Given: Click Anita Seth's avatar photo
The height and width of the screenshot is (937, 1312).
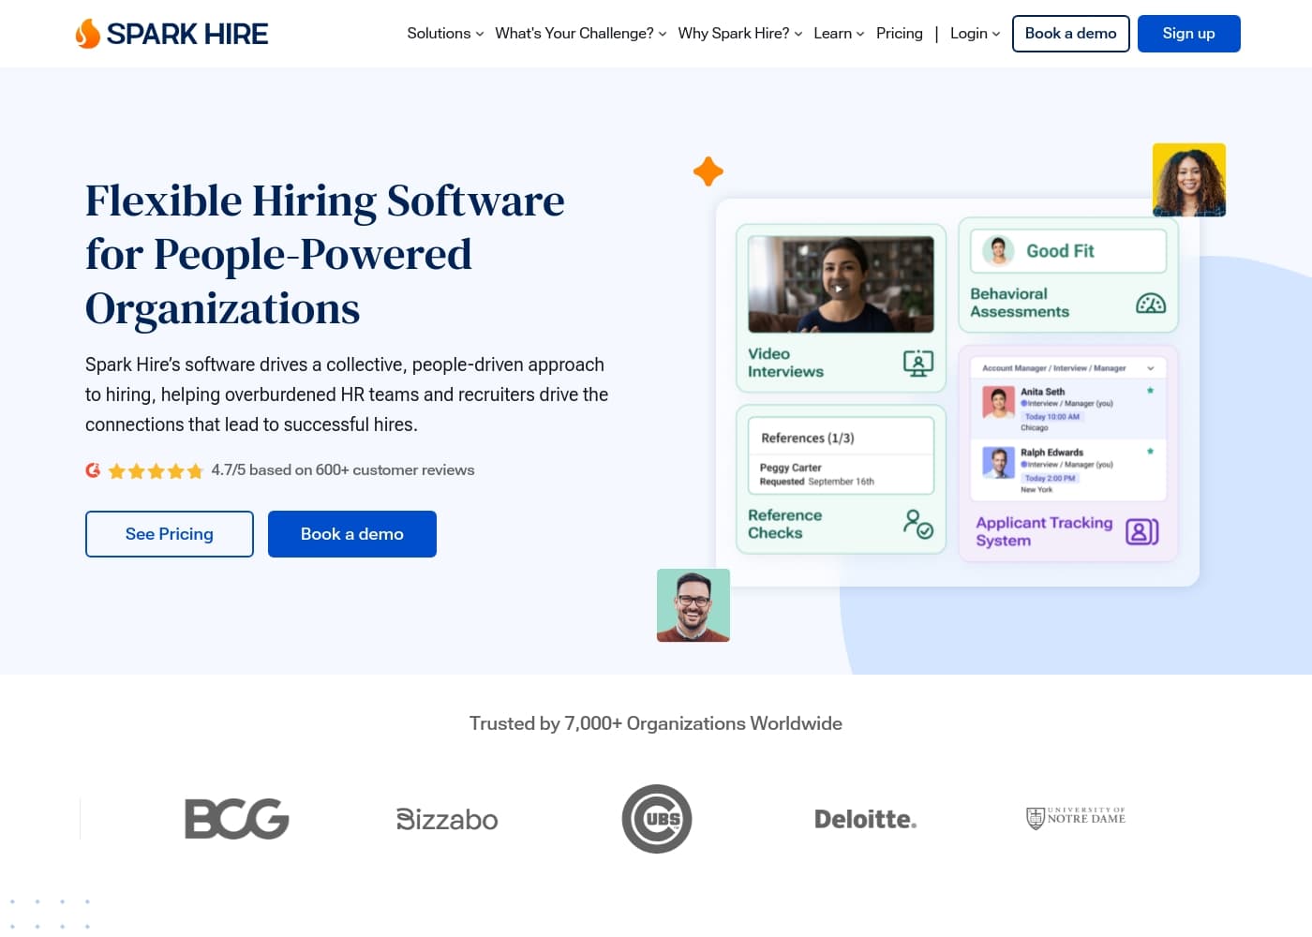Looking at the screenshot, I should coord(998,403).
